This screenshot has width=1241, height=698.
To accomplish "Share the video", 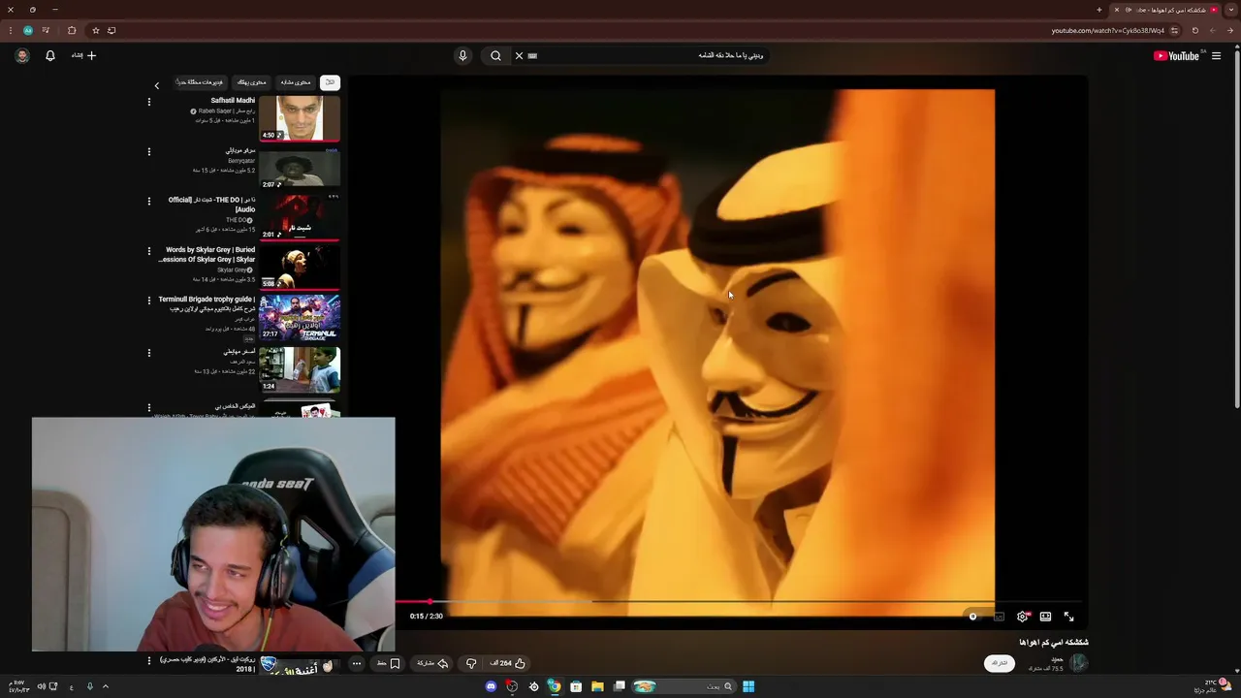I will click(x=432, y=663).
